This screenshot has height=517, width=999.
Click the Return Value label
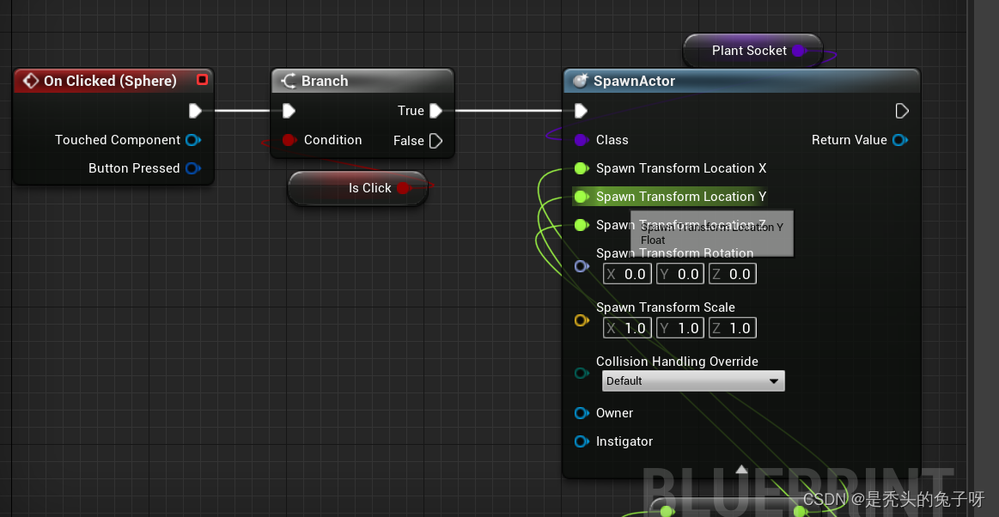(849, 140)
